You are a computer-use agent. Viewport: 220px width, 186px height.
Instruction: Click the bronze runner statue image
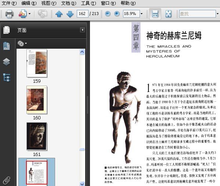(x=125, y=118)
